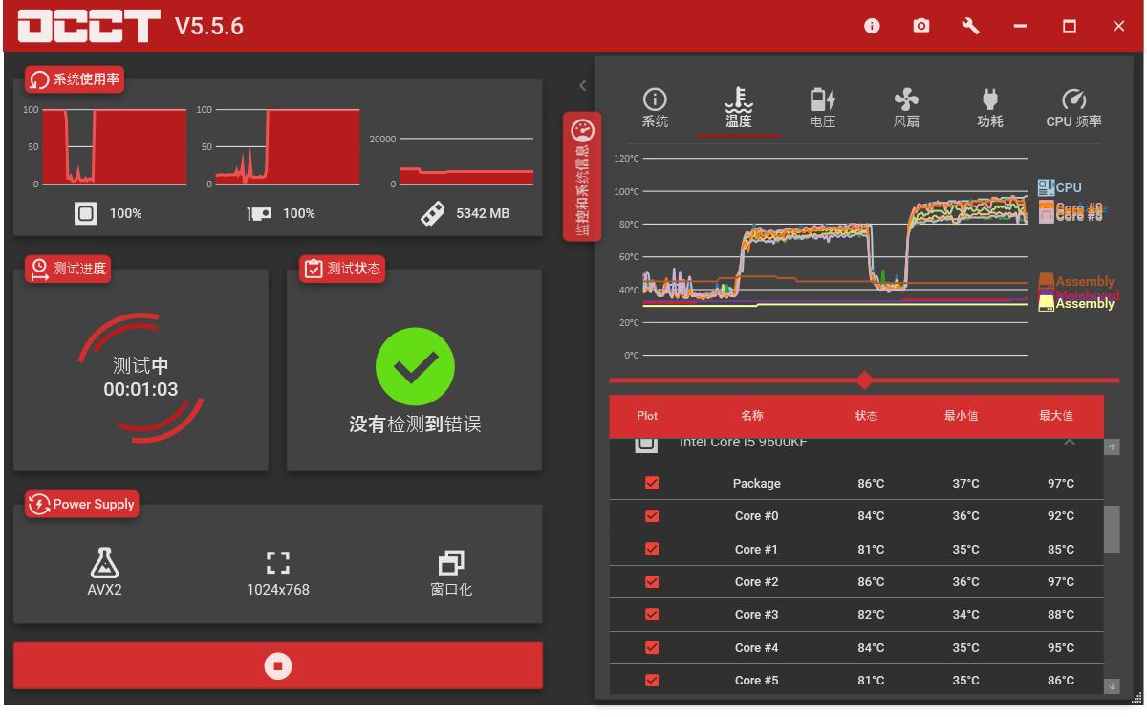
Task: Open the info icon in title bar
Action: tap(872, 26)
